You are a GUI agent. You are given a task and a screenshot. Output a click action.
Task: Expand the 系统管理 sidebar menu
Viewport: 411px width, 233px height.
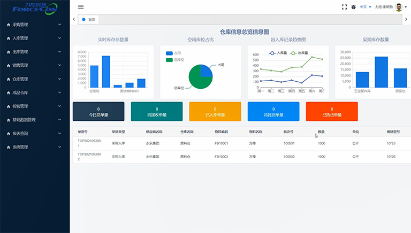(x=35, y=147)
